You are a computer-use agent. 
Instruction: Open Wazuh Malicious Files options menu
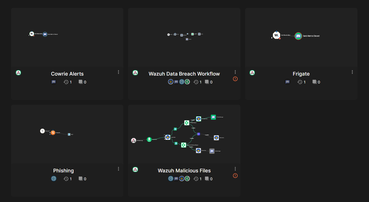[235, 169]
